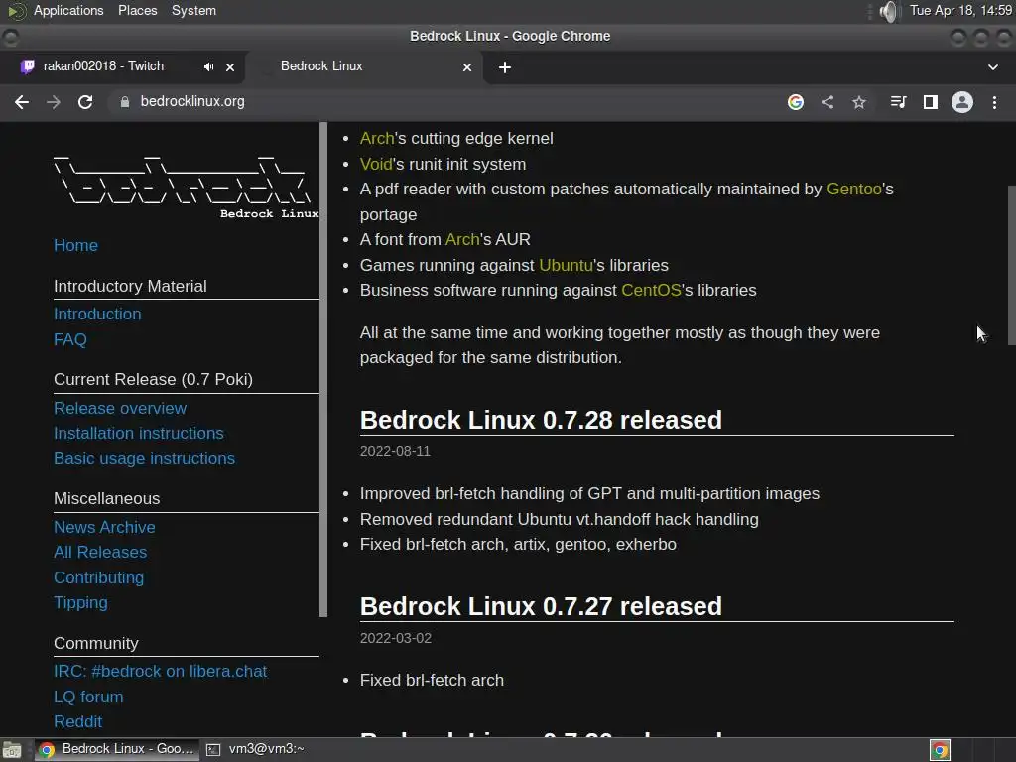Open Release overview link
Image resolution: width=1016 pixels, height=762 pixels.
click(120, 408)
